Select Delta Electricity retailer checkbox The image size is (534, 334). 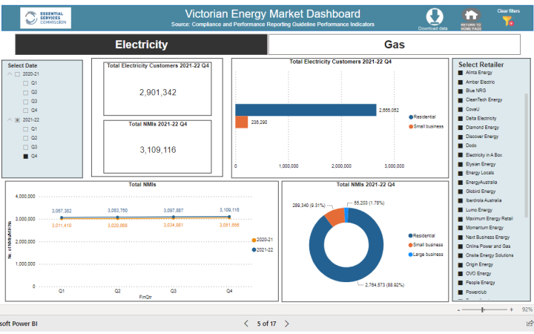tap(461, 119)
